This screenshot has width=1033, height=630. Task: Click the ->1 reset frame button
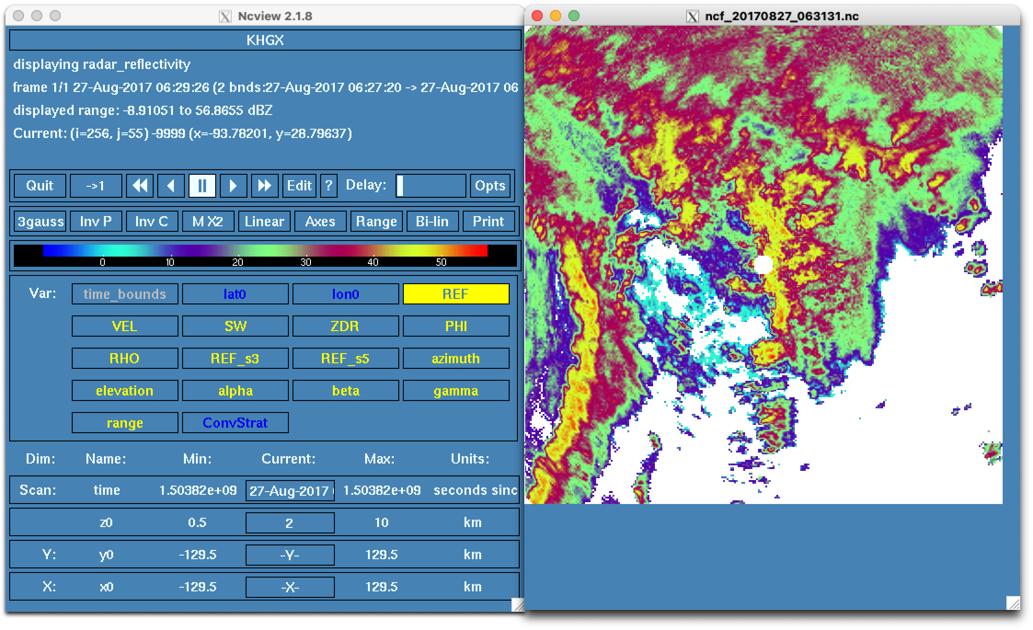(x=96, y=186)
